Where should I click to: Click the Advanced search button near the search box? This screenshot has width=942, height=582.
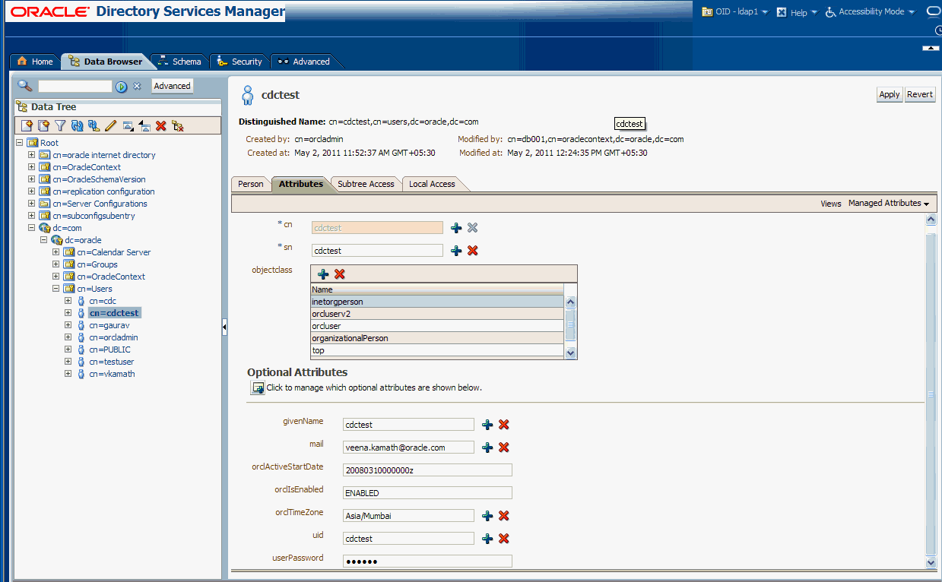pos(172,85)
